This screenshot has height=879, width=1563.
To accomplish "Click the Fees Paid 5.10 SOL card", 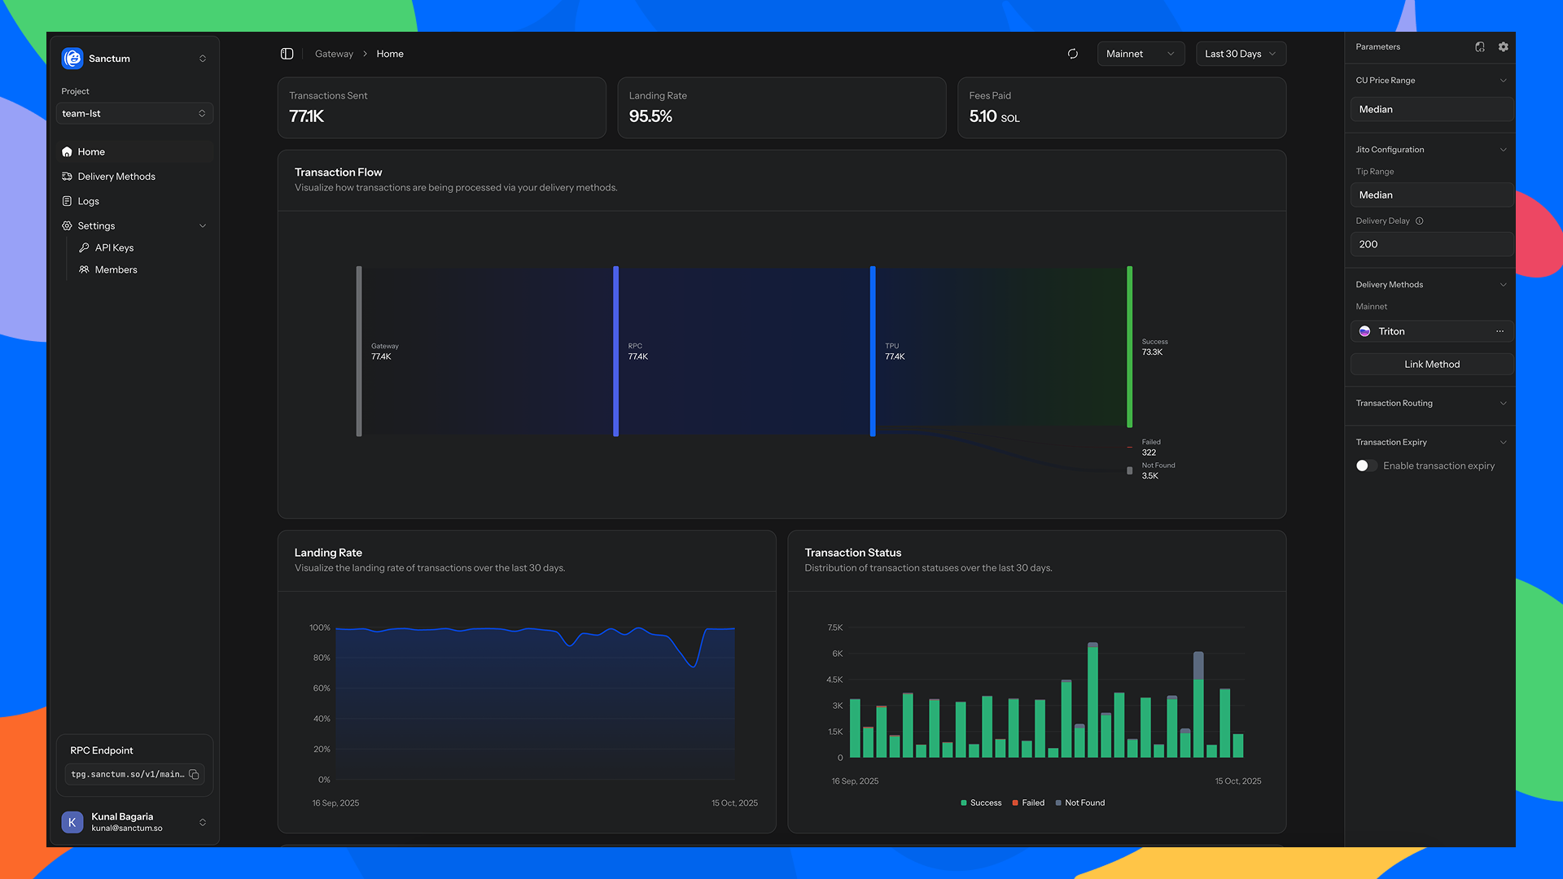I will 1122,107.
